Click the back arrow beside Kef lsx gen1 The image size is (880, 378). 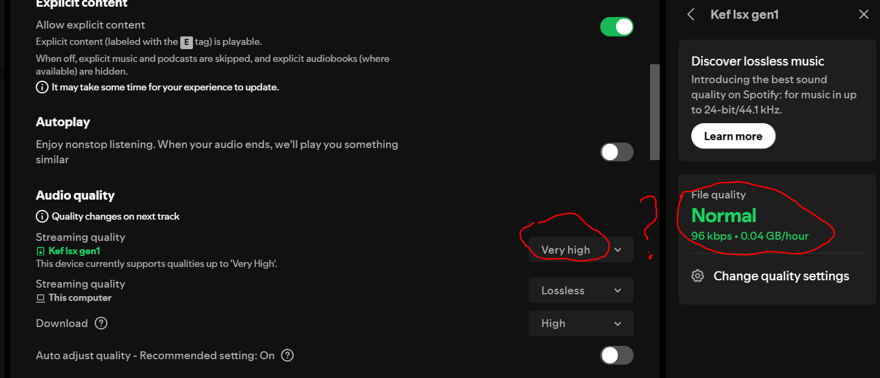(691, 15)
